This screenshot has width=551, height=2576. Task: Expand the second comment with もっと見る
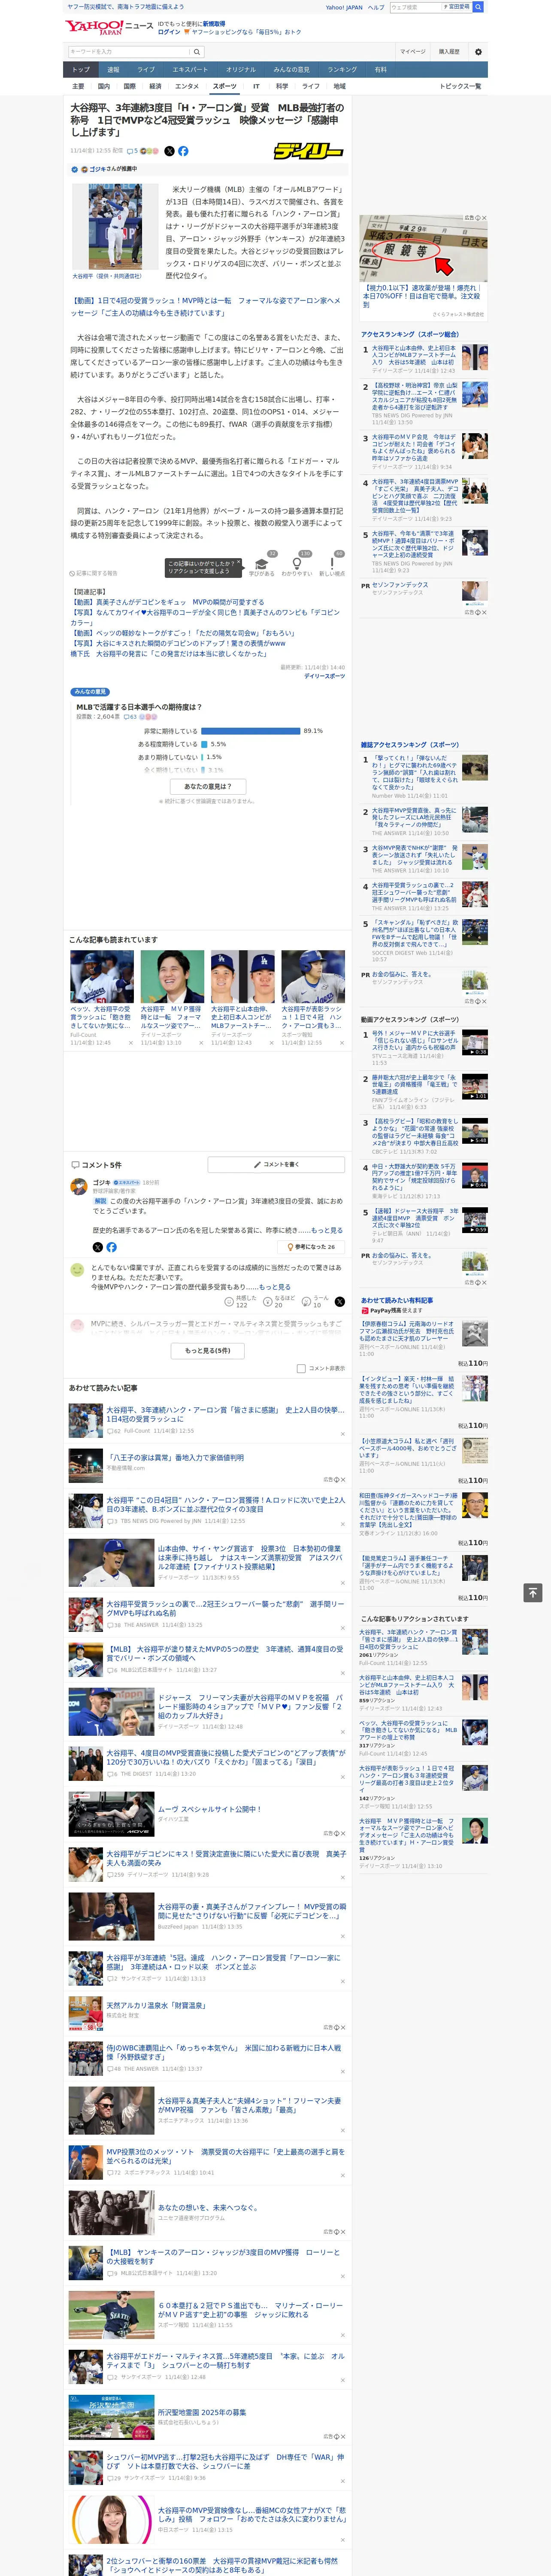(275, 1287)
